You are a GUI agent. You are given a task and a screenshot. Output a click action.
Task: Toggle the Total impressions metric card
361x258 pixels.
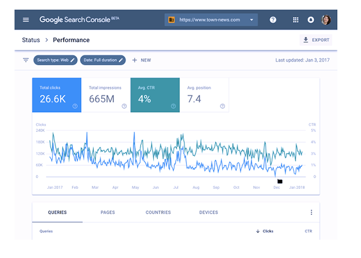coord(106,95)
